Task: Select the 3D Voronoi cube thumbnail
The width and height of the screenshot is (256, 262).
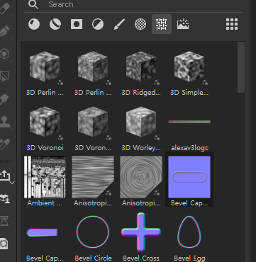Action: click(45, 122)
